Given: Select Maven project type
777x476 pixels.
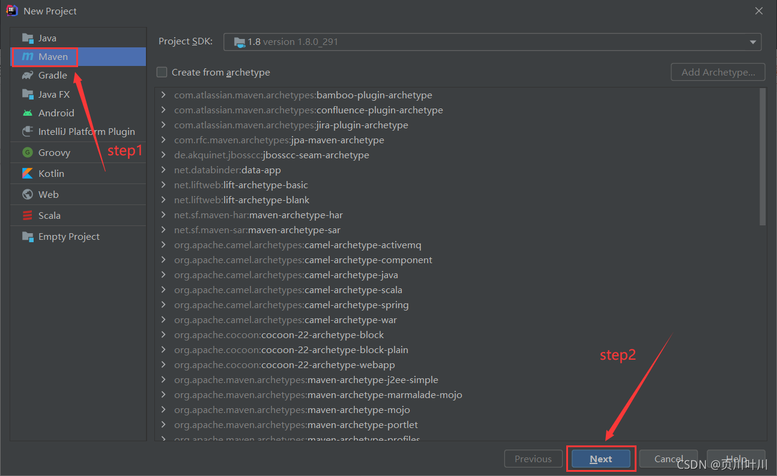Looking at the screenshot, I should (78, 56).
